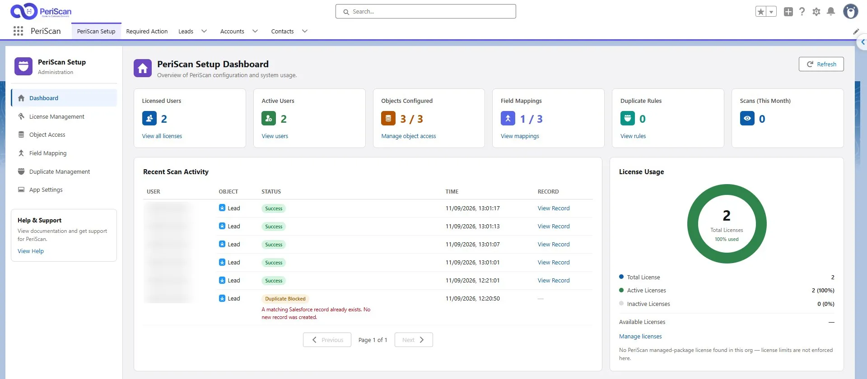Click the Previous page button
Screen dimensions: 867x379
pyautogui.click(x=327, y=340)
